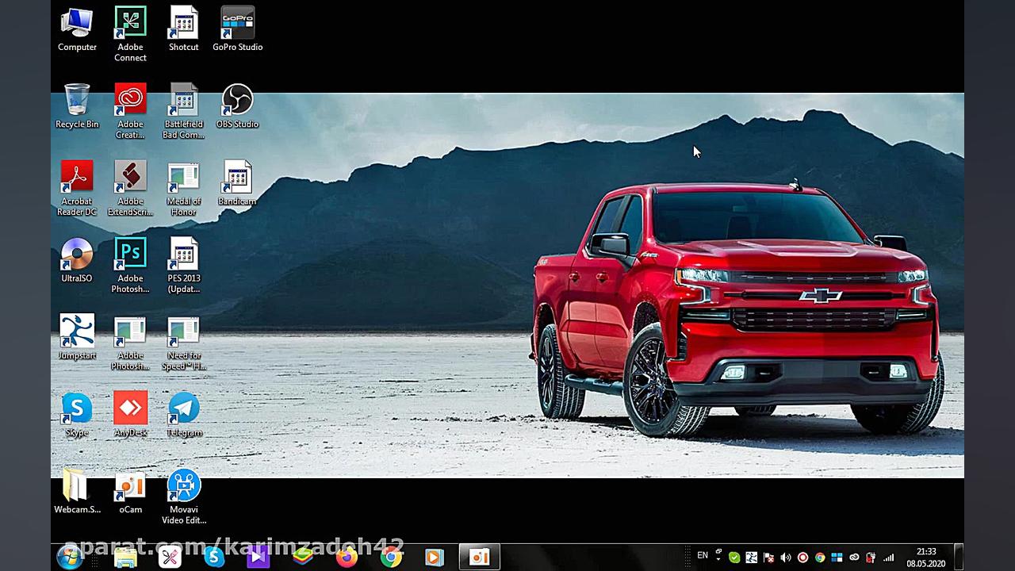Select the Need for Speed shortcut
1015x571 pixels.
click(x=183, y=343)
